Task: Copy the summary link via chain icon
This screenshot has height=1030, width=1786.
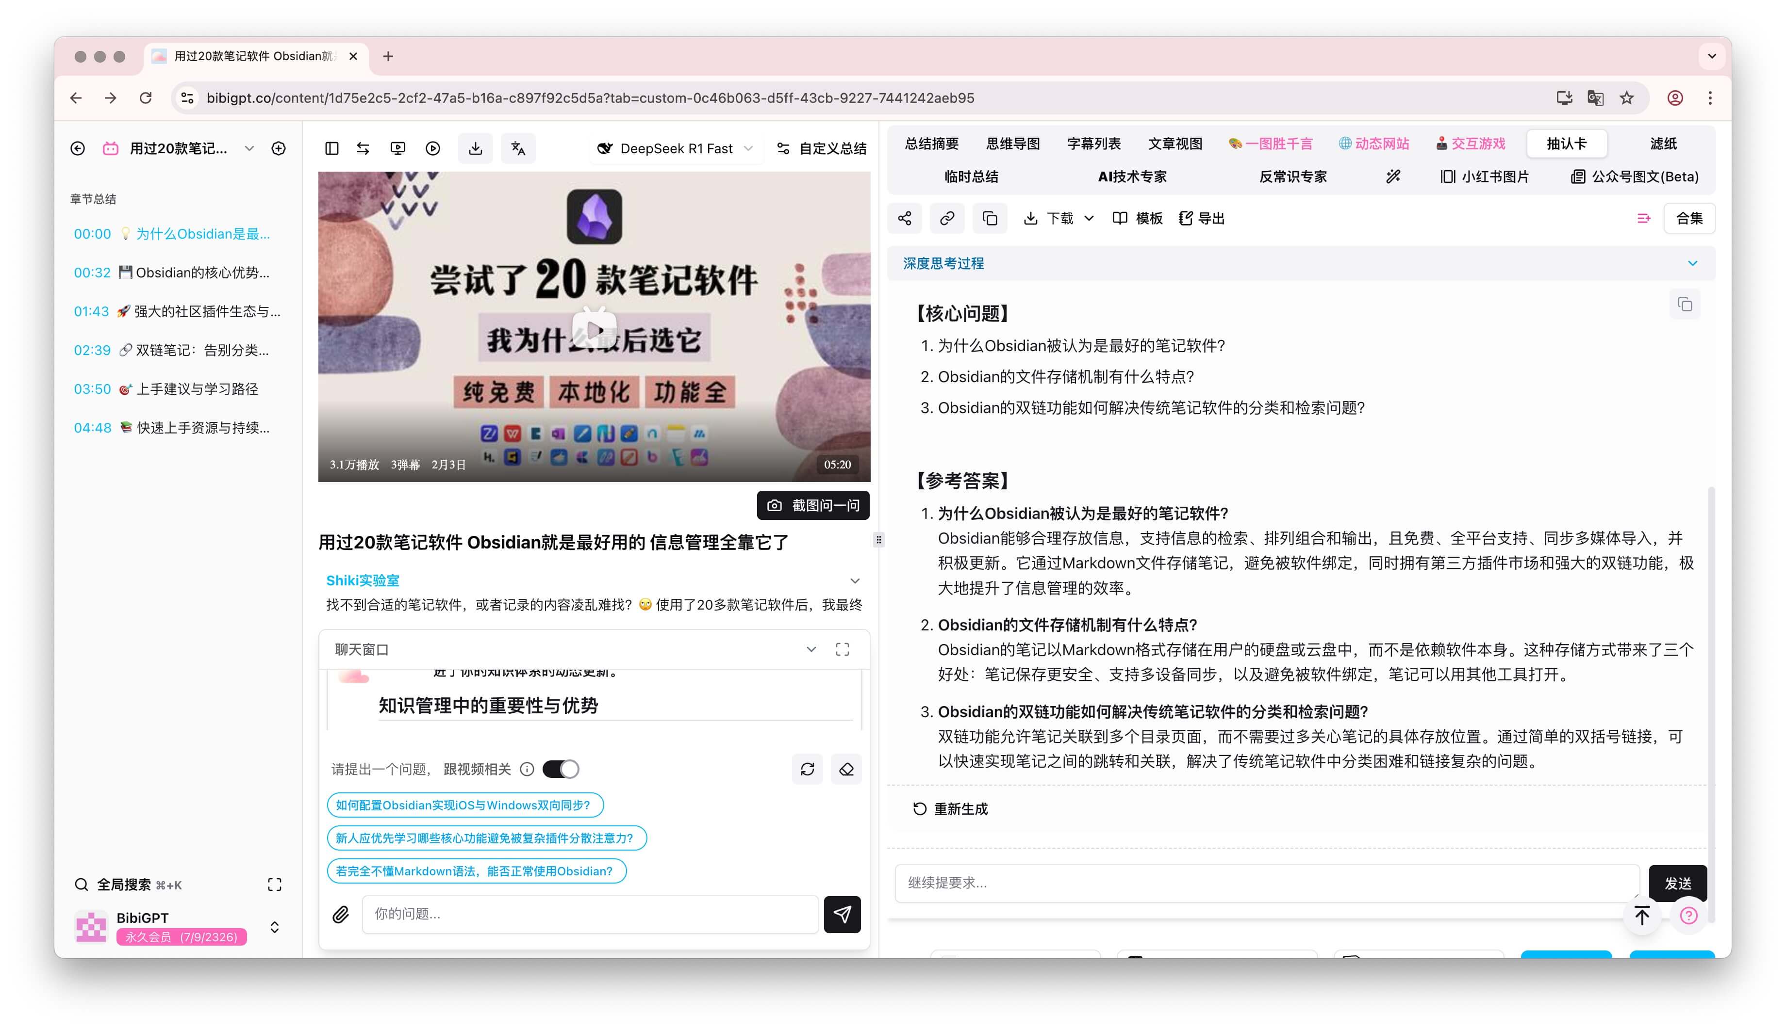Action: (946, 218)
